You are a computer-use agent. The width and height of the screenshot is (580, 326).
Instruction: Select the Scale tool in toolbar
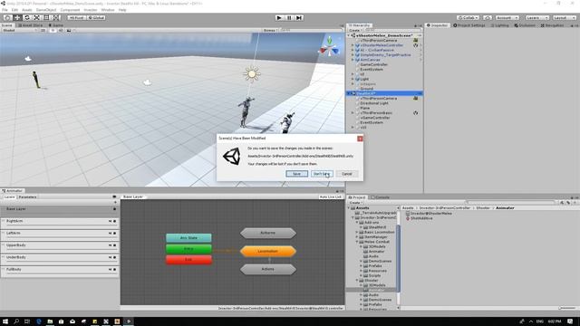pos(36,18)
